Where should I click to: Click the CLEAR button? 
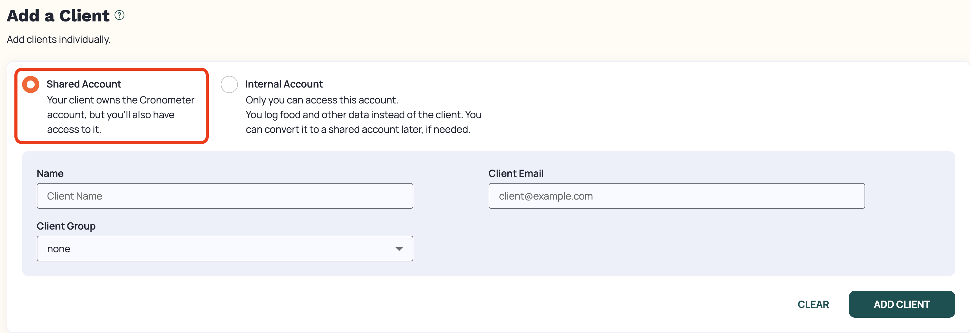[813, 304]
